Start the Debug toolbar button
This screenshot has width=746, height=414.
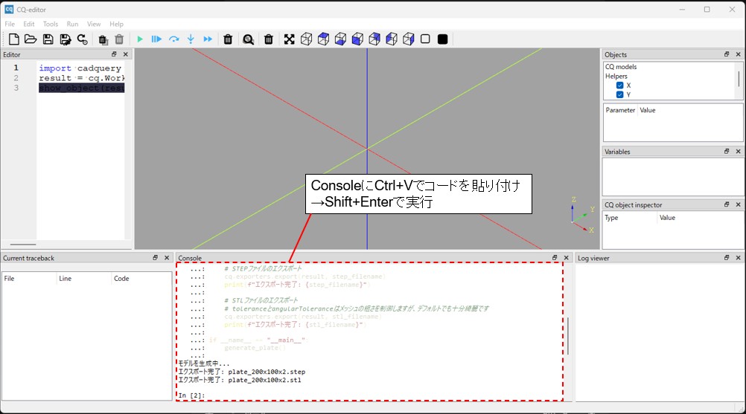156,39
